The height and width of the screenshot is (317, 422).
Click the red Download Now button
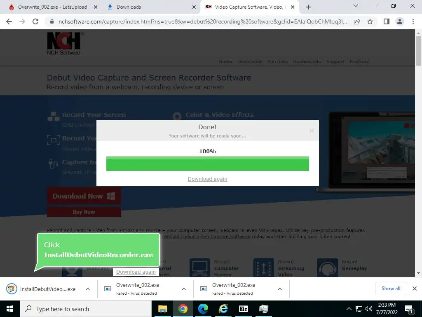tap(84, 196)
